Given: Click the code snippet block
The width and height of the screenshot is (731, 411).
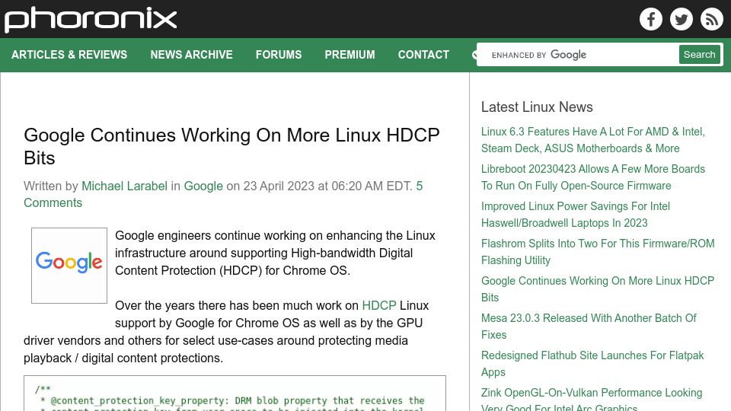Looking at the screenshot, I should tap(235, 393).
